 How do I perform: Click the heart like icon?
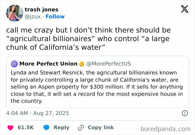[x=10, y=128]
